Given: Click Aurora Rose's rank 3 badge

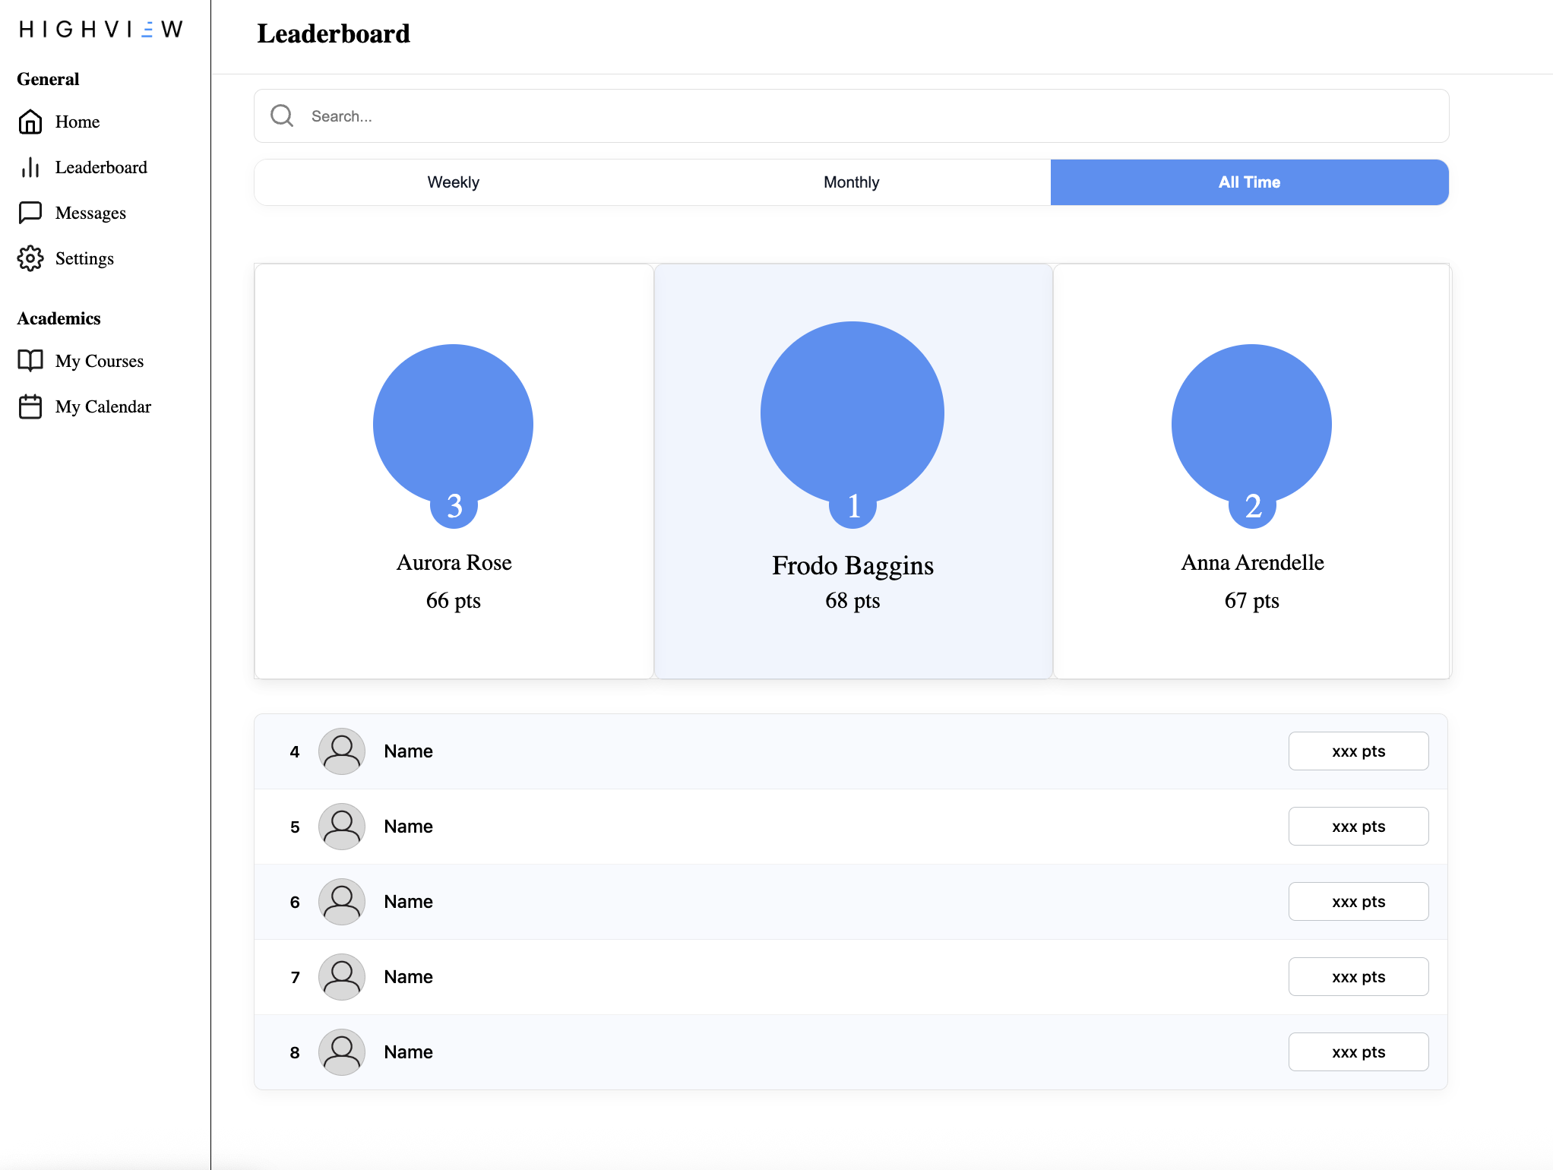Looking at the screenshot, I should [x=454, y=506].
